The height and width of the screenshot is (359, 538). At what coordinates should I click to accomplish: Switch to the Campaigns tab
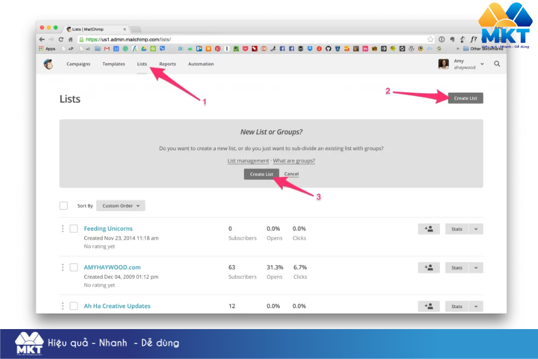[78, 63]
